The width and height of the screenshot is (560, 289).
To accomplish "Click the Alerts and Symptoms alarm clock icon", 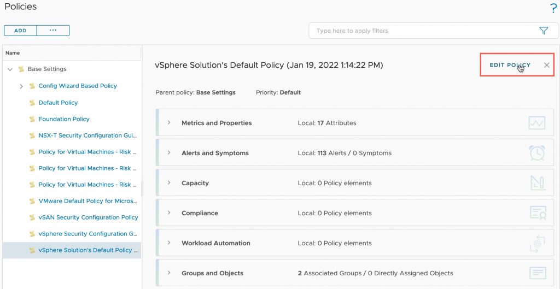I will pyautogui.click(x=537, y=153).
